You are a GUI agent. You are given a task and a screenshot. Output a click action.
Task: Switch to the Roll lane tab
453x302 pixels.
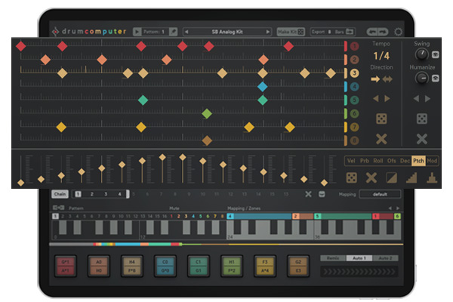coord(378,161)
